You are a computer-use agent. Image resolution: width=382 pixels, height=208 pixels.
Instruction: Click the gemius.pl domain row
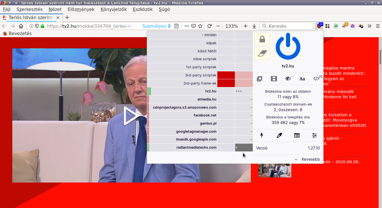tap(182, 123)
